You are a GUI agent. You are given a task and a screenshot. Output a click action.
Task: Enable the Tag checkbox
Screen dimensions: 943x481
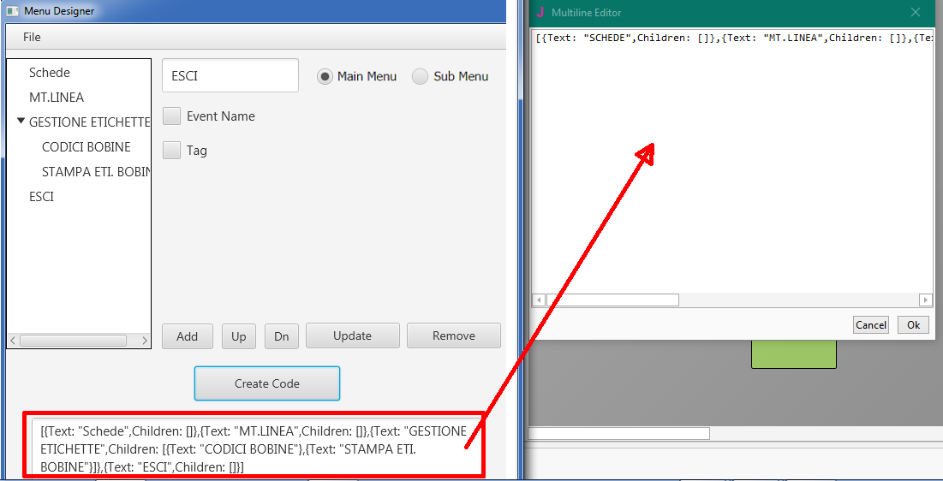click(x=172, y=151)
